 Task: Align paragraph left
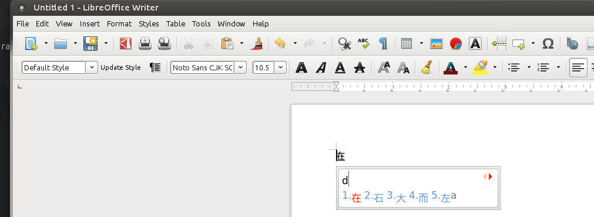tap(578, 67)
